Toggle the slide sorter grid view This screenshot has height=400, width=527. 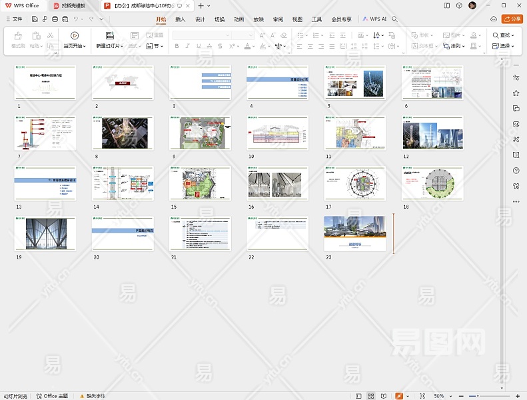click(372, 396)
